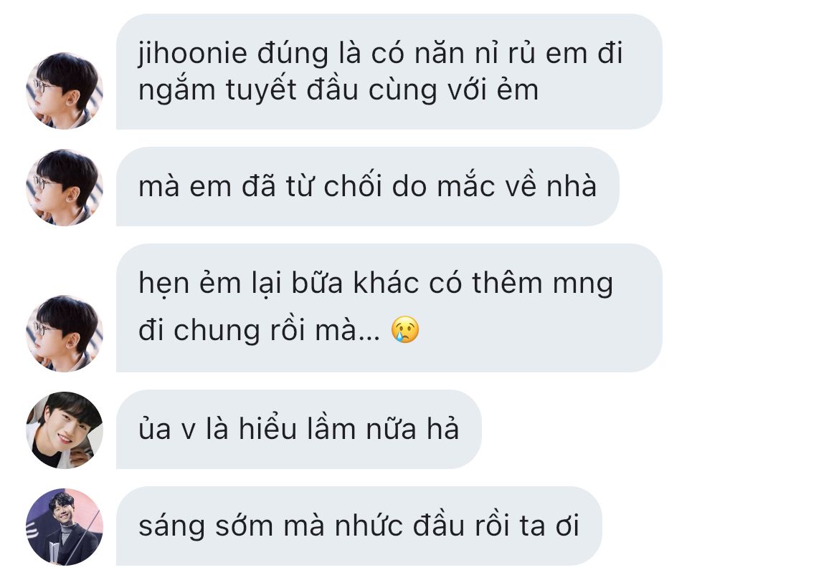Select the "mà em đã từ chối do mắc về nhà" bubble
This screenshot has width=839, height=570.
[368, 186]
